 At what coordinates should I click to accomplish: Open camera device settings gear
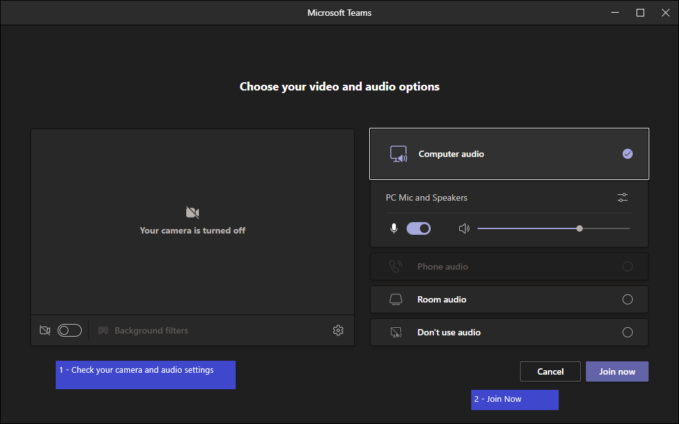coord(338,330)
